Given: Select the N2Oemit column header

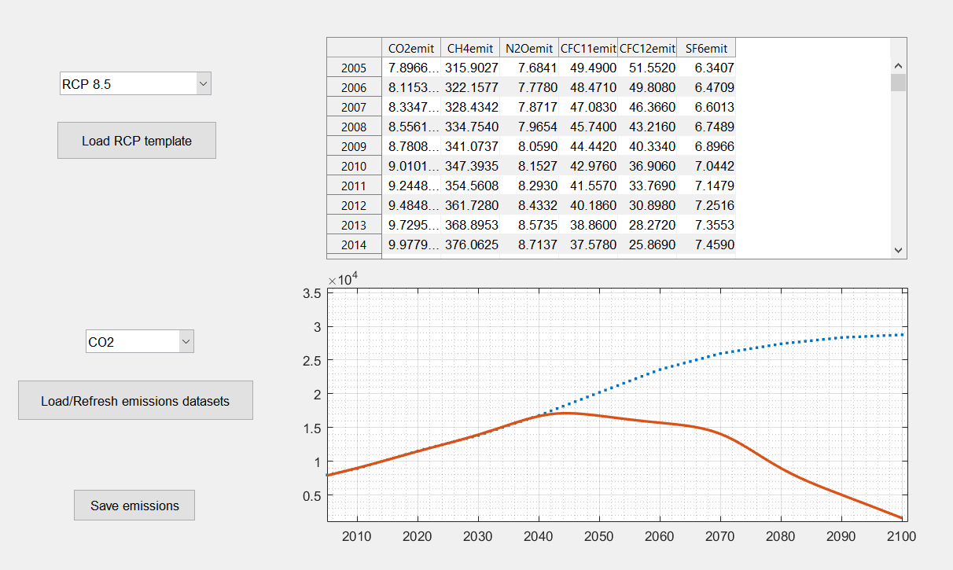Looking at the screenshot, I should (x=529, y=48).
